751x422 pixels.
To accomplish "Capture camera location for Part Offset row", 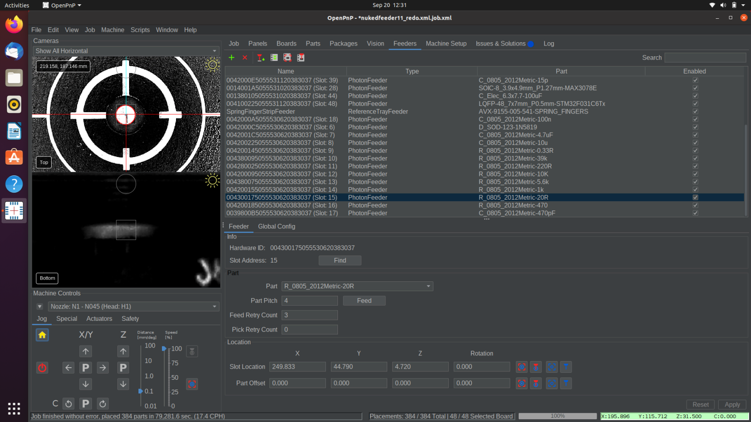I will point(521,384).
